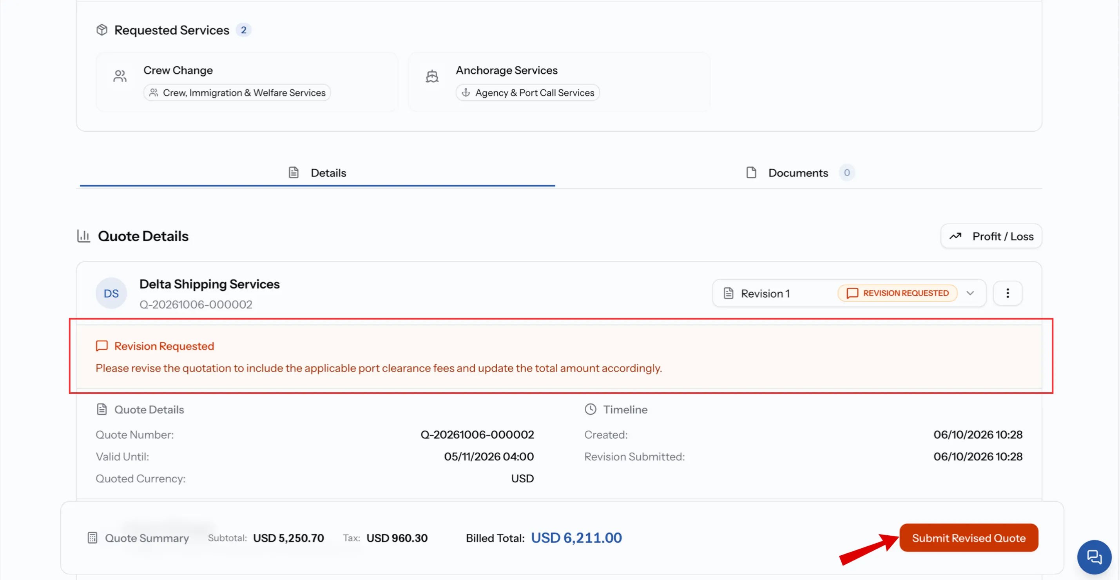Click the Requested Services count badge 2
Image resolution: width=1120 pixels, height=580 pixels.
[x=243, y=30]
